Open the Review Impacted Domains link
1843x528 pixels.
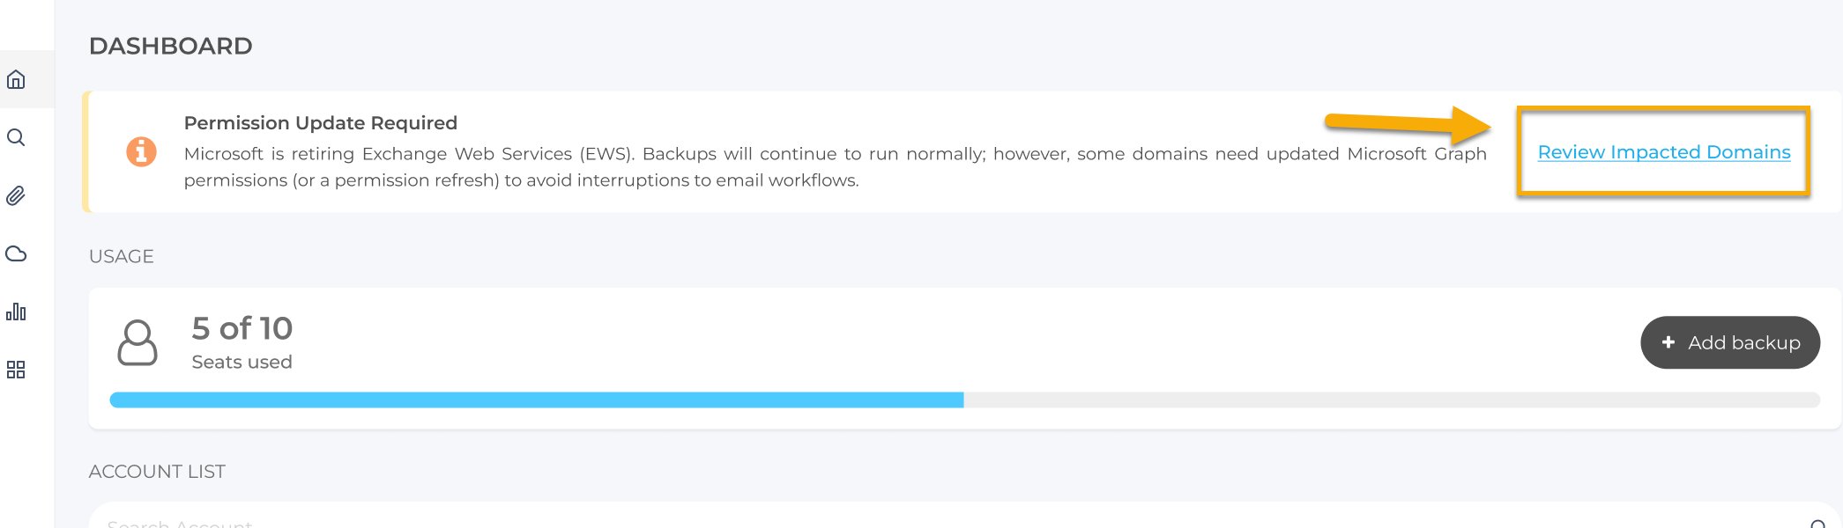[x=1664, y=152]
